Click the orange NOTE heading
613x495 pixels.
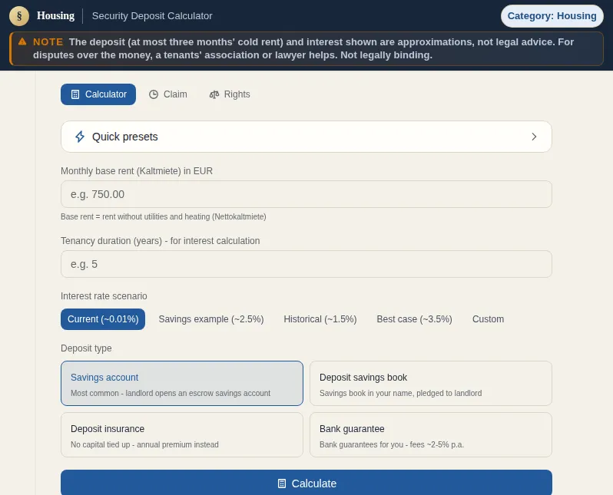tap(48, 41)
